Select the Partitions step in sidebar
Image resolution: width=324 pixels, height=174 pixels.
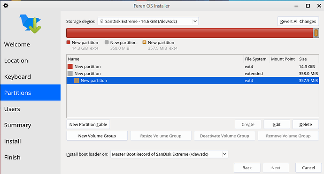31,93
